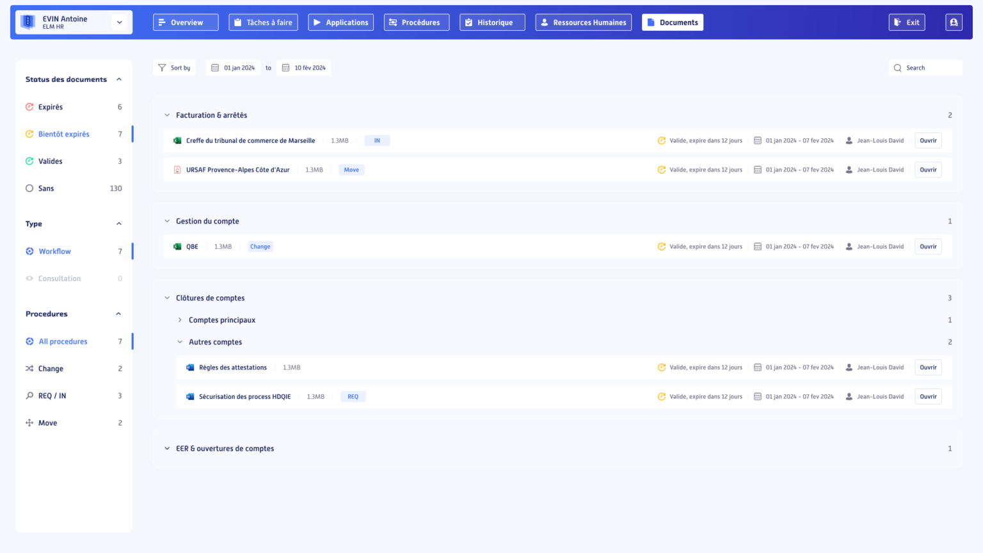Click the filter icon next to Sort by
The width and height of the screenshot is (983, 553).
click(x=161, y=67)
